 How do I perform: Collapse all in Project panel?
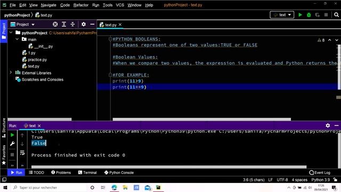point(72,25)
